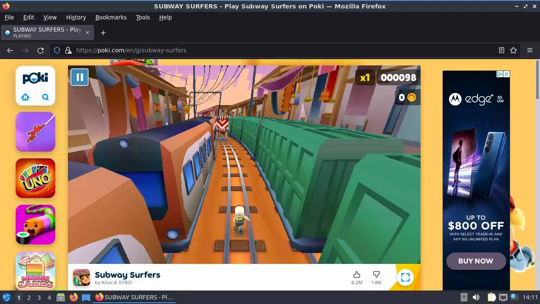
Task: Open the taskbar start menu icon
Action: (6, 297)
